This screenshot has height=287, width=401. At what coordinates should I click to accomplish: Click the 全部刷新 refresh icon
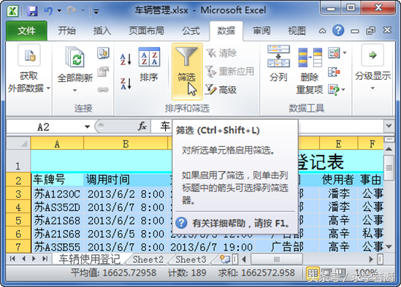tap(75, 57)
